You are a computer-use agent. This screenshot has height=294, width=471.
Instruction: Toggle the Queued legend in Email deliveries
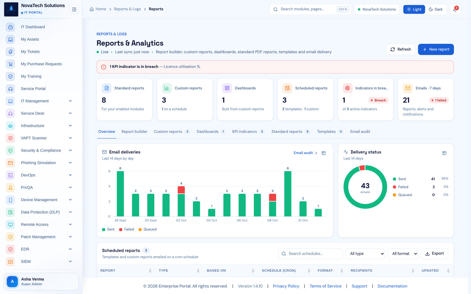[148, 229]
